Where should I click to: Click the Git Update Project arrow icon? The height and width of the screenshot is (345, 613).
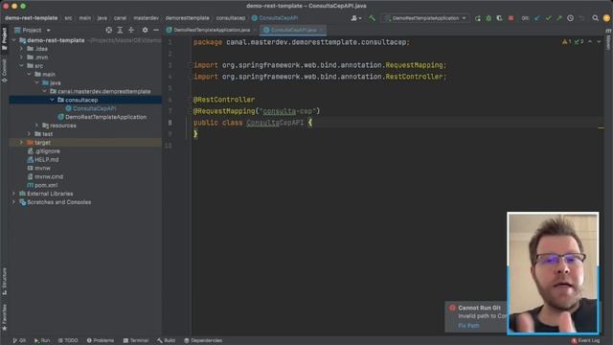point(537,18)
